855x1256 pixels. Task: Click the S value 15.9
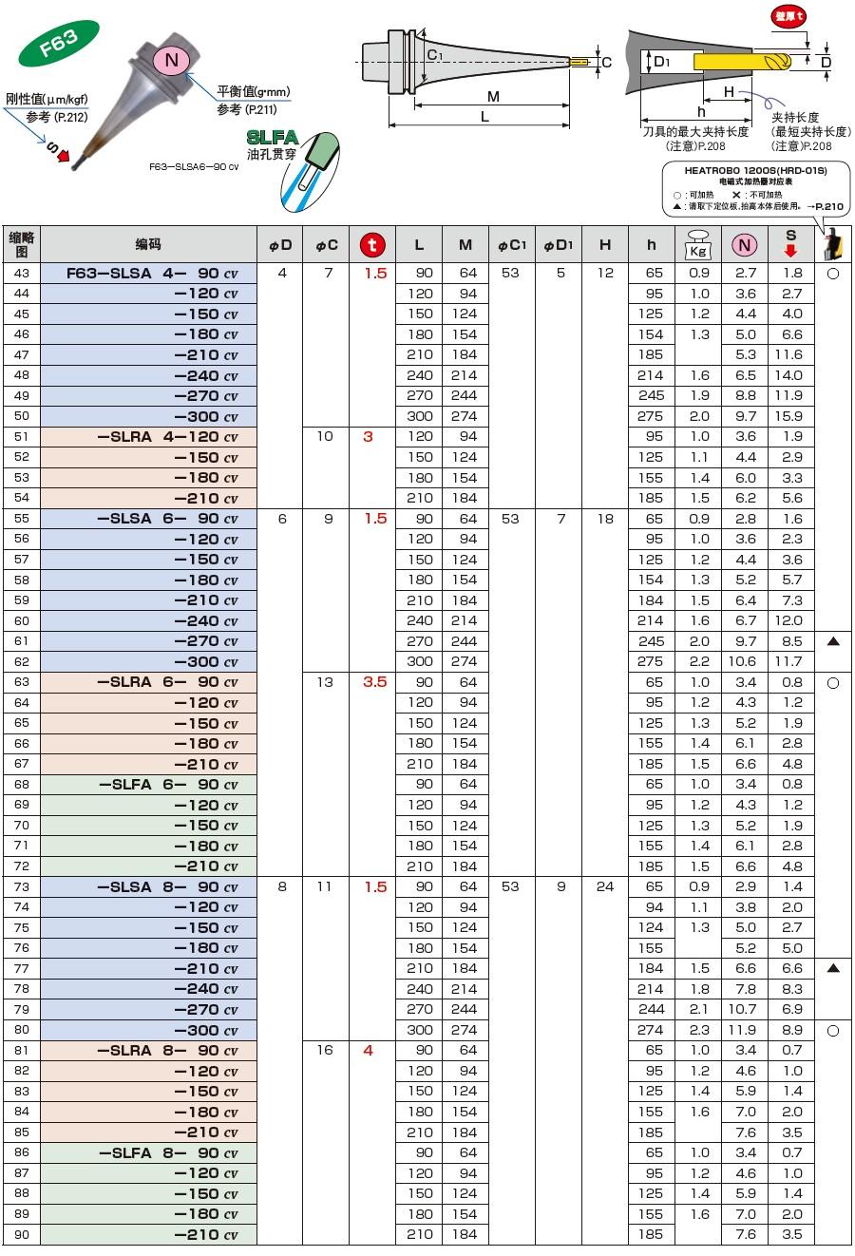coord(788,416)
